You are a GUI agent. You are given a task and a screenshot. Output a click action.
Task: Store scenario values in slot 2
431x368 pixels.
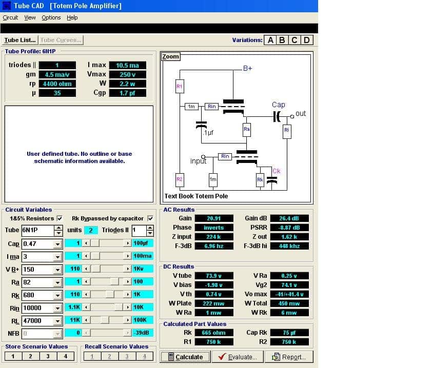pos(30,356)
